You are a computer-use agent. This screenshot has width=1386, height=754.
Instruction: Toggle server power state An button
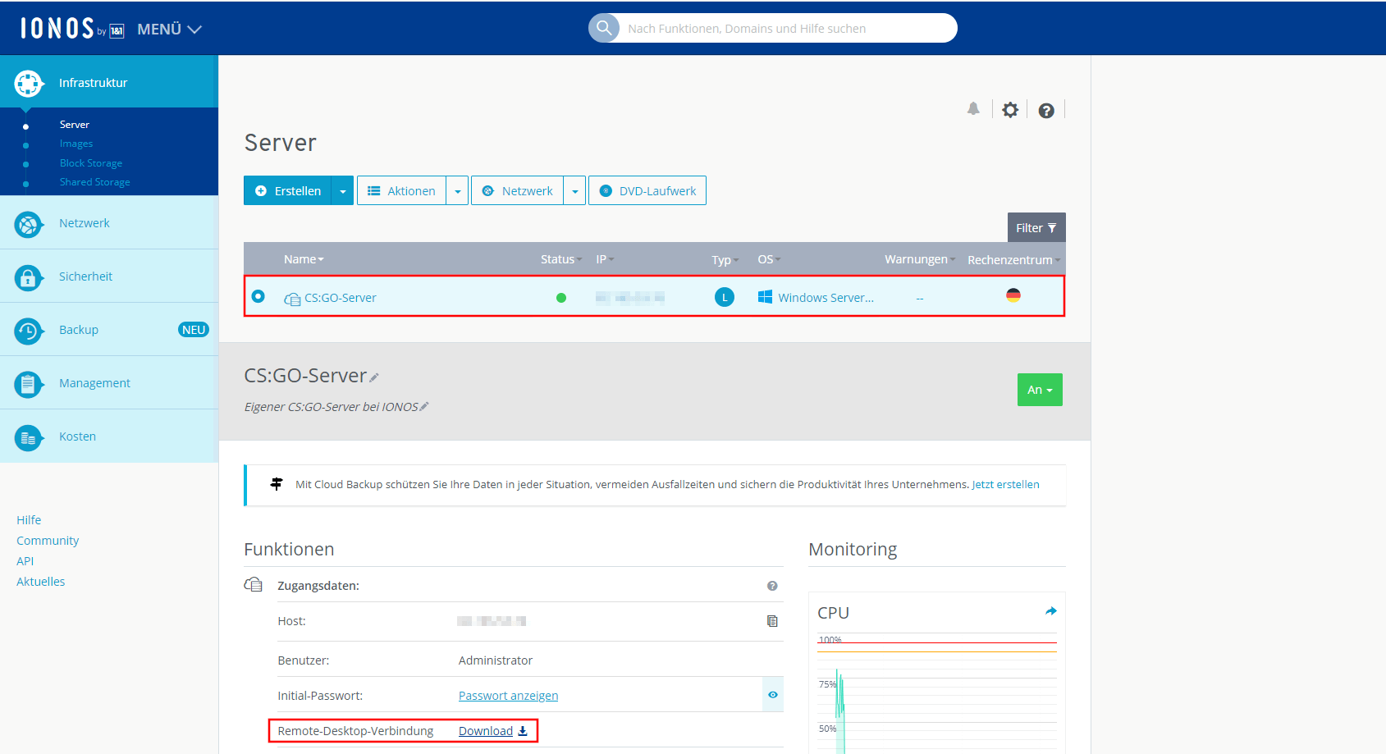pyautogui.click(x=1039, y=390)
